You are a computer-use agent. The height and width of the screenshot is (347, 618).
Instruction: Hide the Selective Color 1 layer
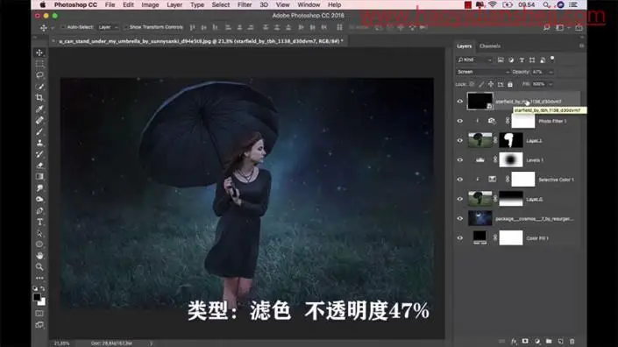tap(460, 180)
